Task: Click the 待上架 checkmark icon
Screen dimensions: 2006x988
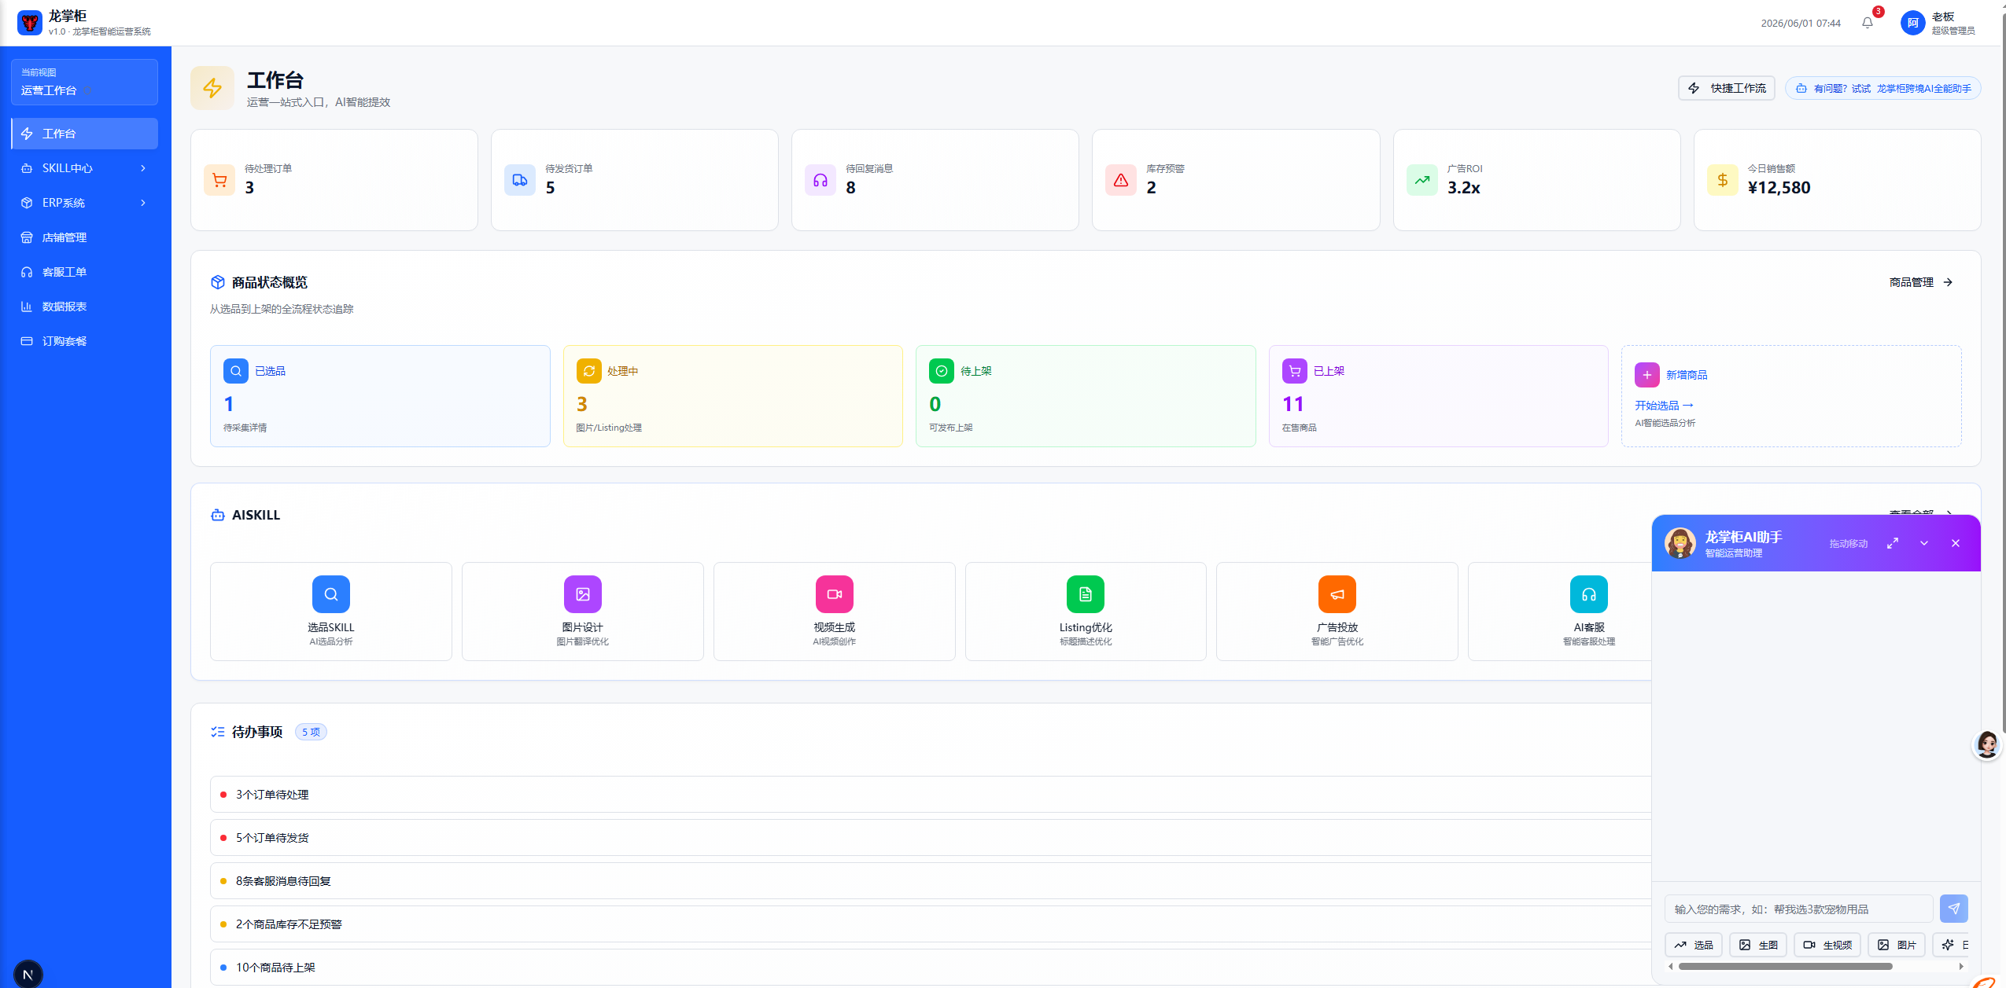Action: 942,371
